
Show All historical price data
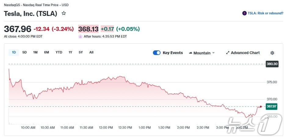point(91,52)
